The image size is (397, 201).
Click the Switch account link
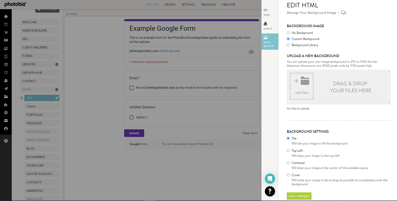tap(169, 51)
